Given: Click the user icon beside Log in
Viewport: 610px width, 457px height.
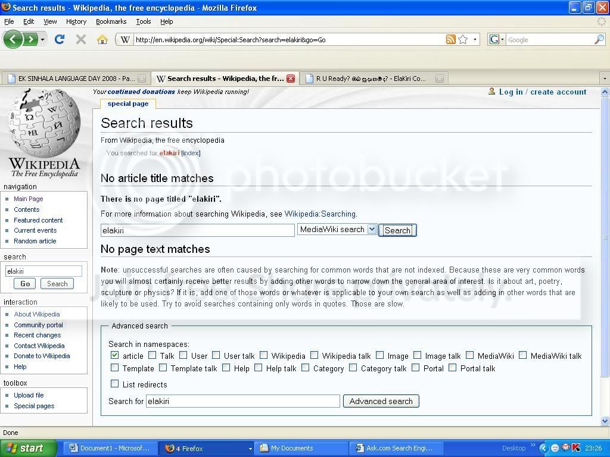Looking at the screenshot, I should (x=491, y=91).
